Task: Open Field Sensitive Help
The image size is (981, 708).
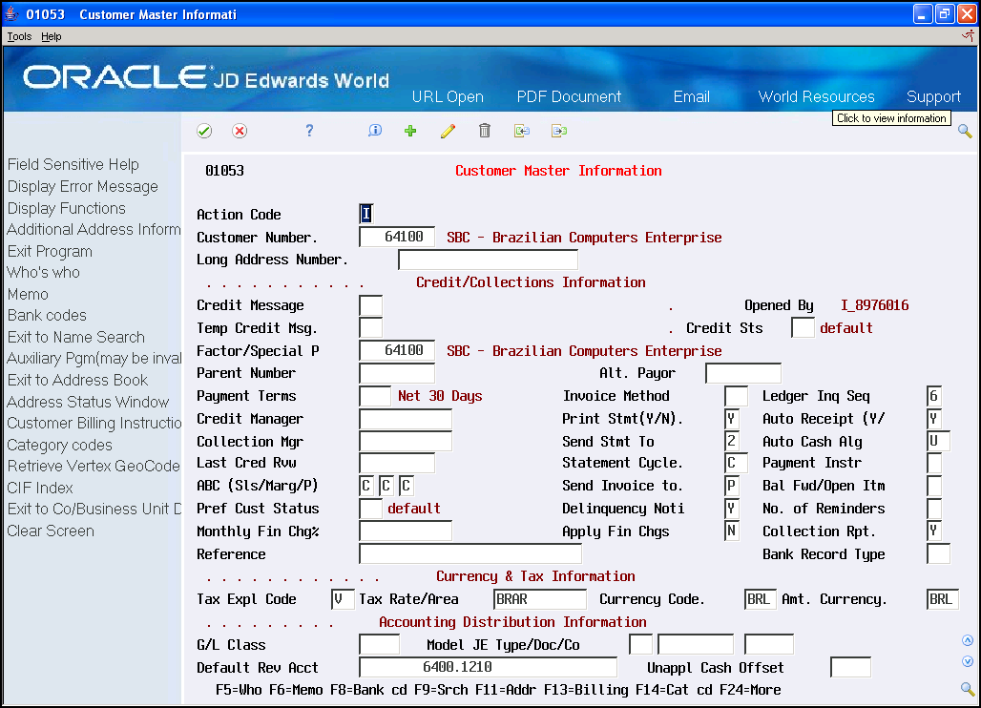Action: (73, 164)
